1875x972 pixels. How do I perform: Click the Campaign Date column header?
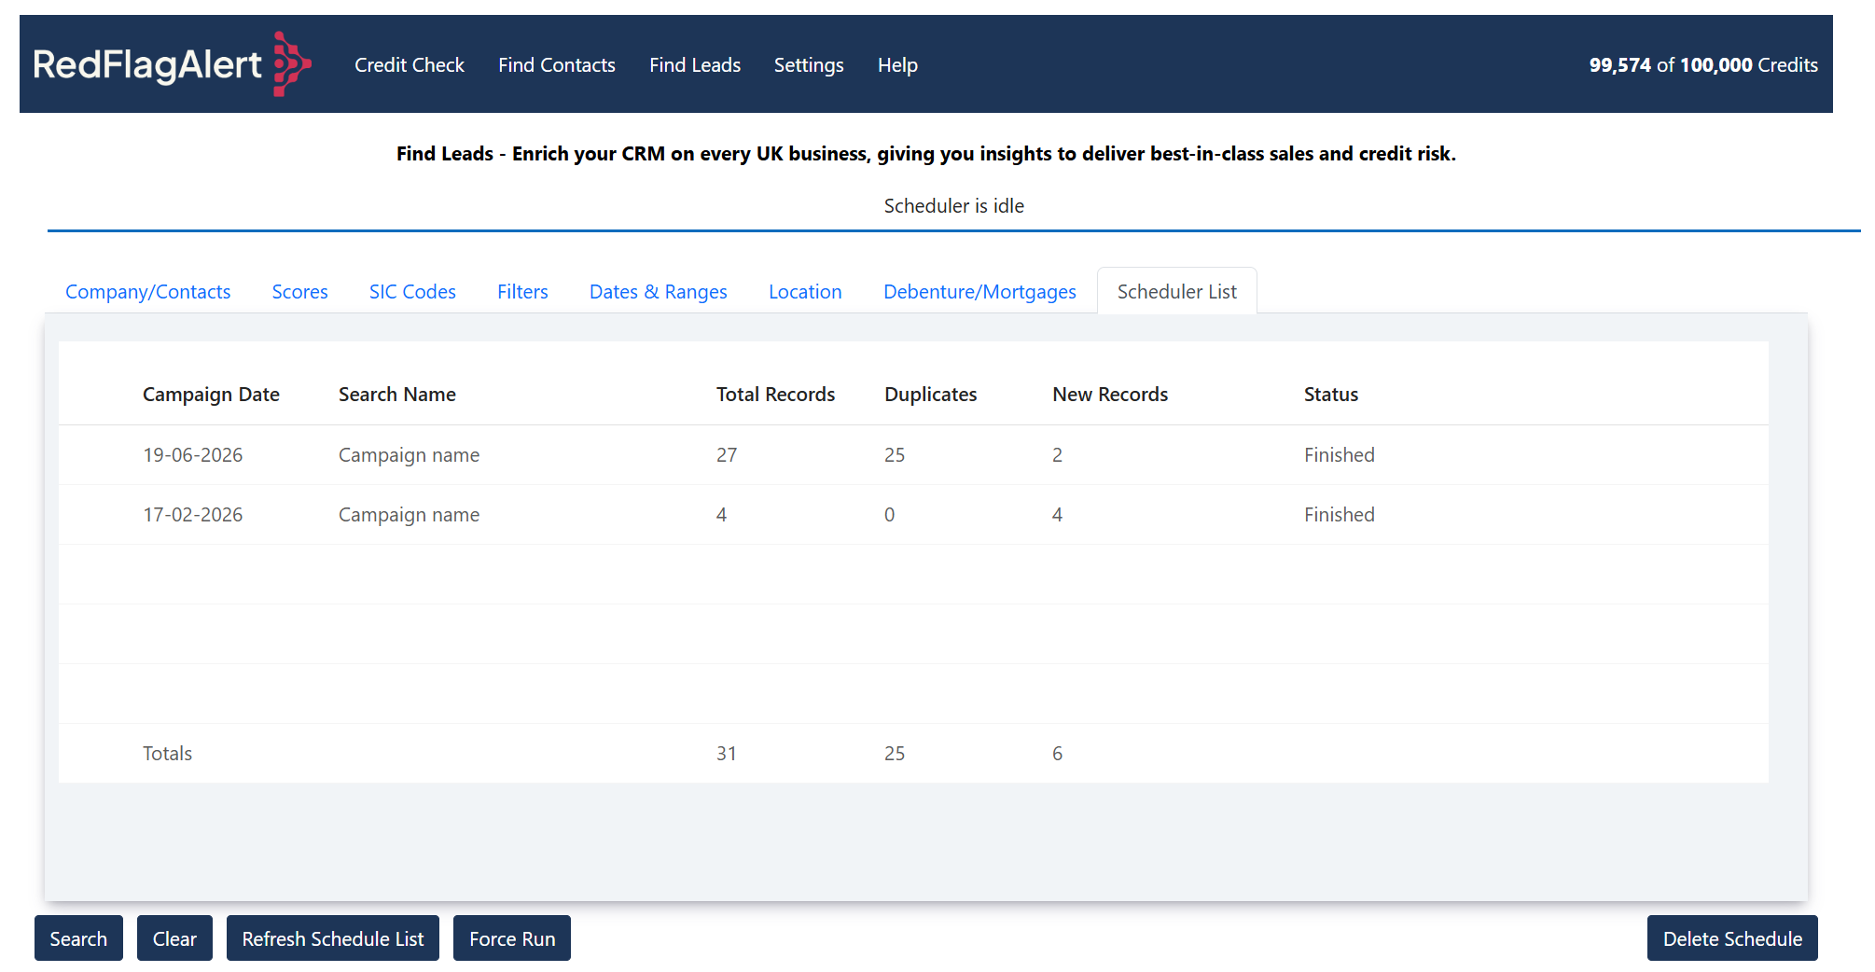coord(211,395)
